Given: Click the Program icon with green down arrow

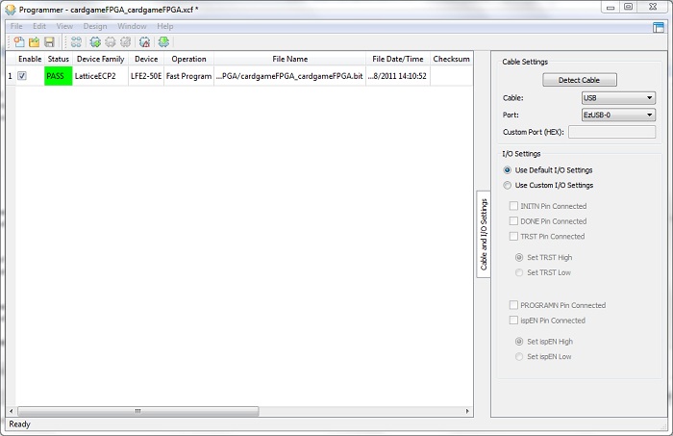Looking at the screenshot, I should [164, 42].
